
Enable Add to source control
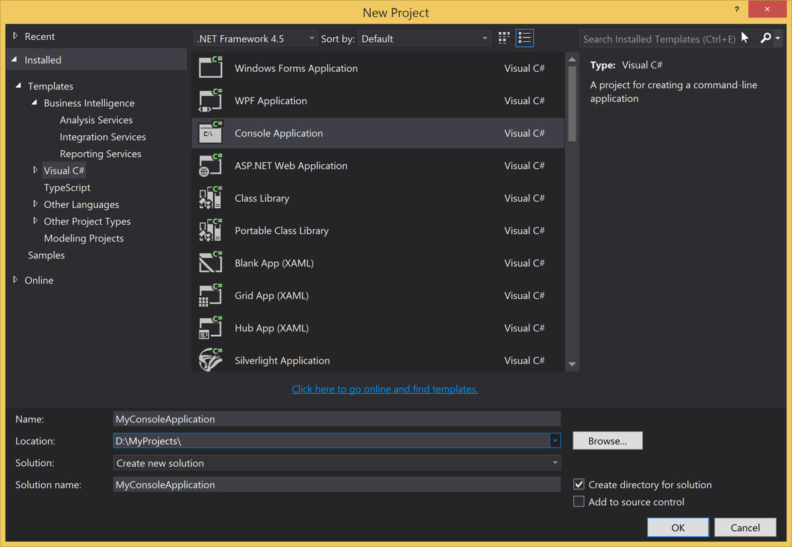pyautogui.click(x=578, y=501)
